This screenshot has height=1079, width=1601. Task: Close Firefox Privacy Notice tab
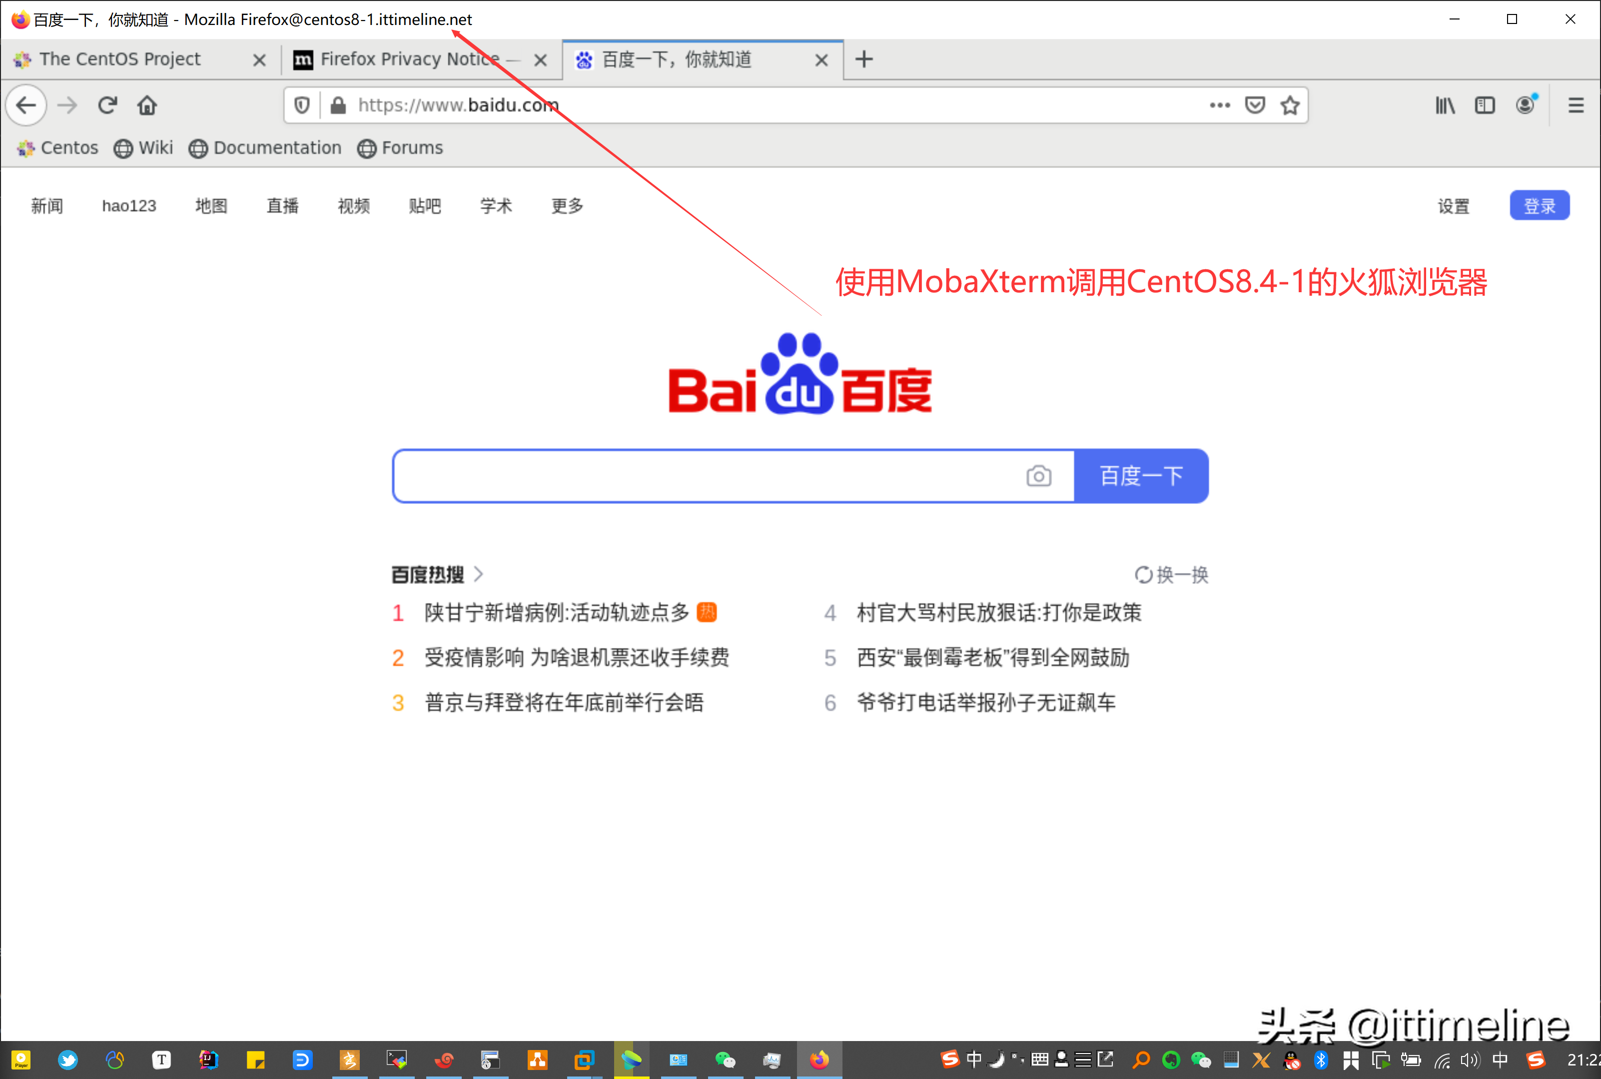click(540, 60)
